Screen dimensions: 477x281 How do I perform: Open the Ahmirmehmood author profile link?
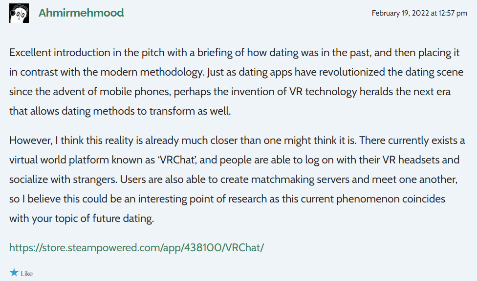(x=81, y=13)
